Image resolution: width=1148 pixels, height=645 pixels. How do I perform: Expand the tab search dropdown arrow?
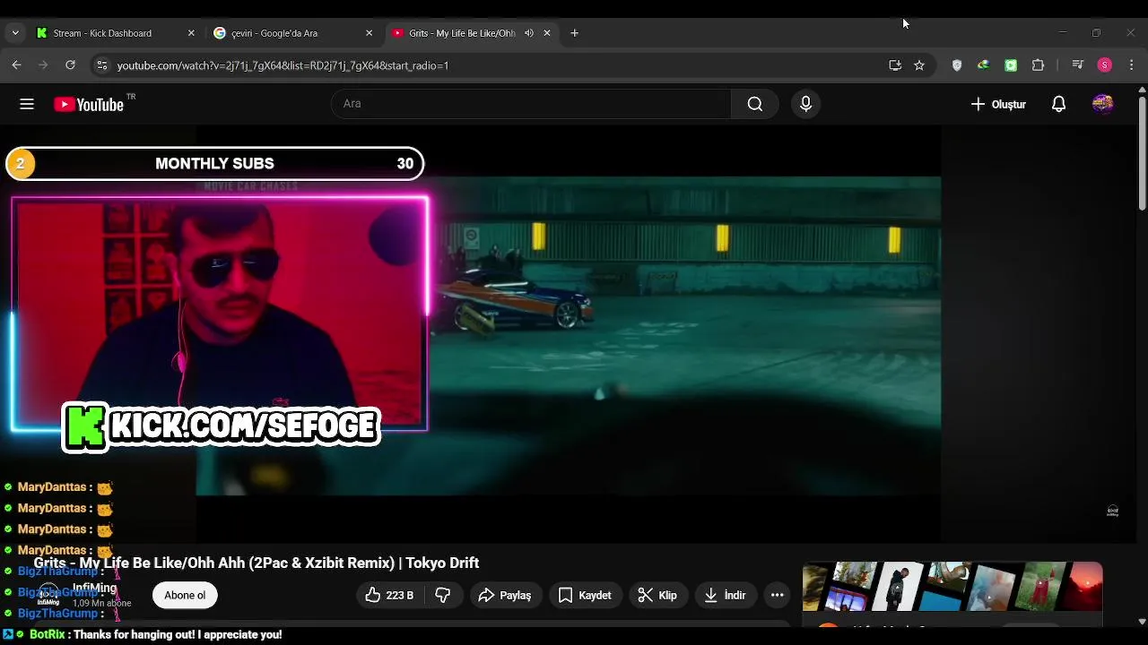point(15,33)
